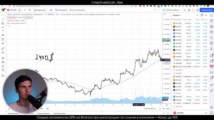Select the trend line drawing tool
The image size is (214, 120).
3,19
